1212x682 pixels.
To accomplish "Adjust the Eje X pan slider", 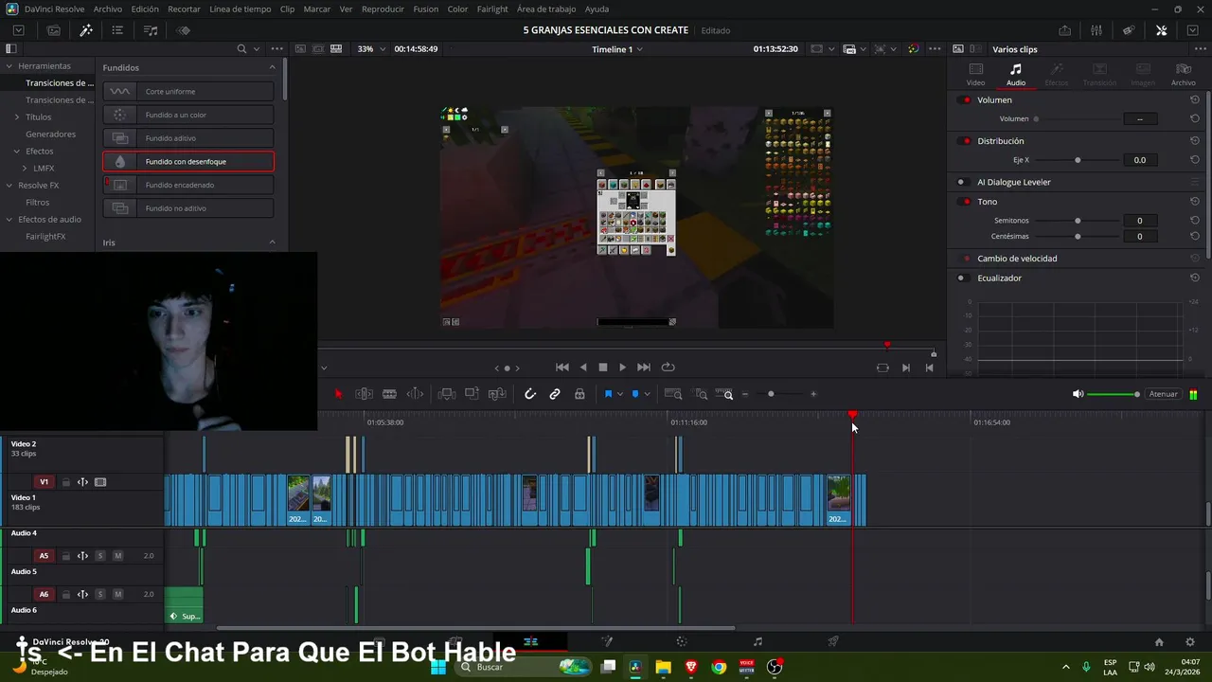I will coord(1078,160).
